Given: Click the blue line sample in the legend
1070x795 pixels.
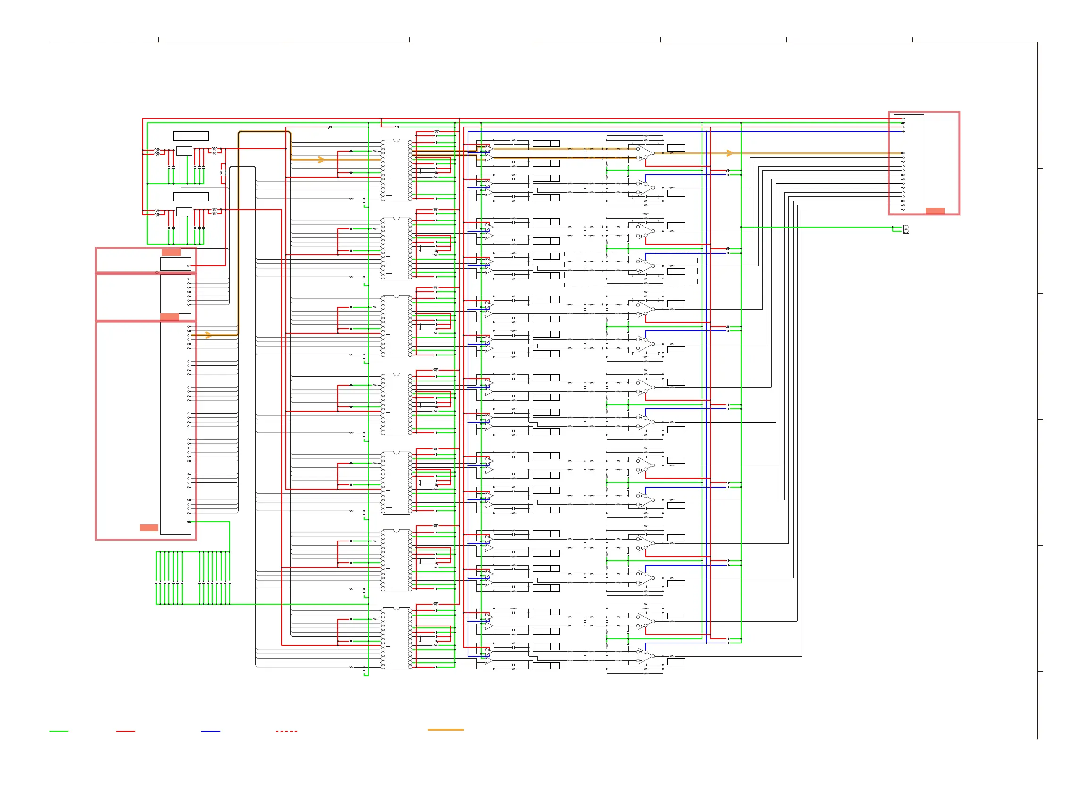Looking at the screenshot, I should pyautogui.click(x=210, y=731).
